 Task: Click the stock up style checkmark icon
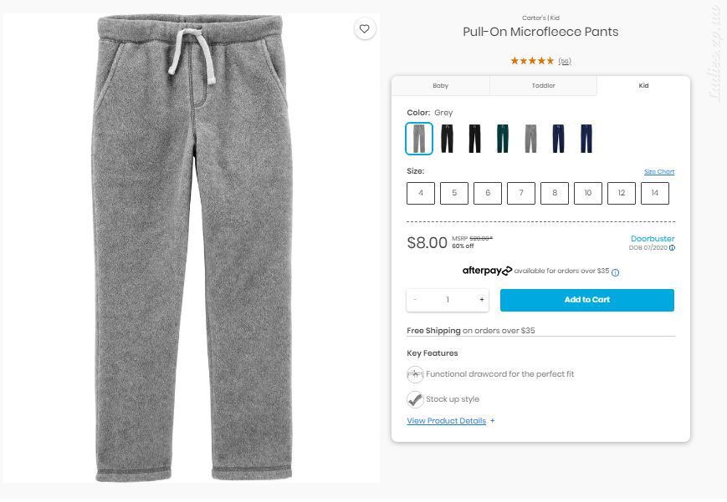pyautogui.click(x=415, y=399)
